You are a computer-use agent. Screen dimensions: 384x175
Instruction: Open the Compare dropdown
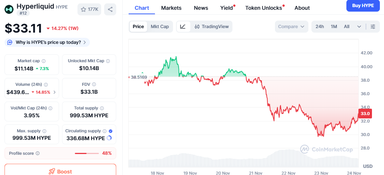click(291, 27)
